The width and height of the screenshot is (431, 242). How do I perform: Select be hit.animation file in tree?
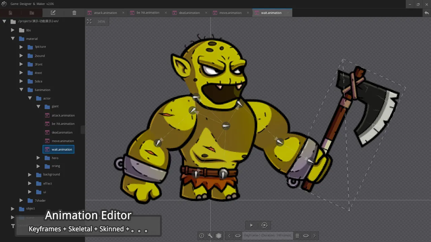pyautogui.click(x=63, y=124)
